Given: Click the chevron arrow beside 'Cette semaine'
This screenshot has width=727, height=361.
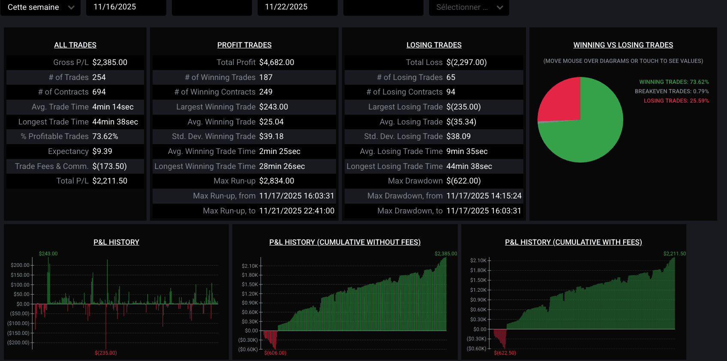Looking at the screenshot, I should [x=71, y=7].
